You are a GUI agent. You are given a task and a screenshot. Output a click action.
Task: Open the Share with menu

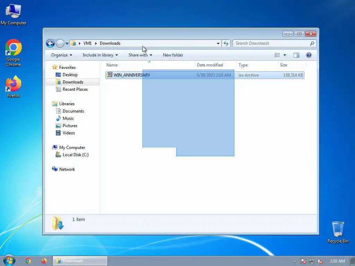pos(140,55)
